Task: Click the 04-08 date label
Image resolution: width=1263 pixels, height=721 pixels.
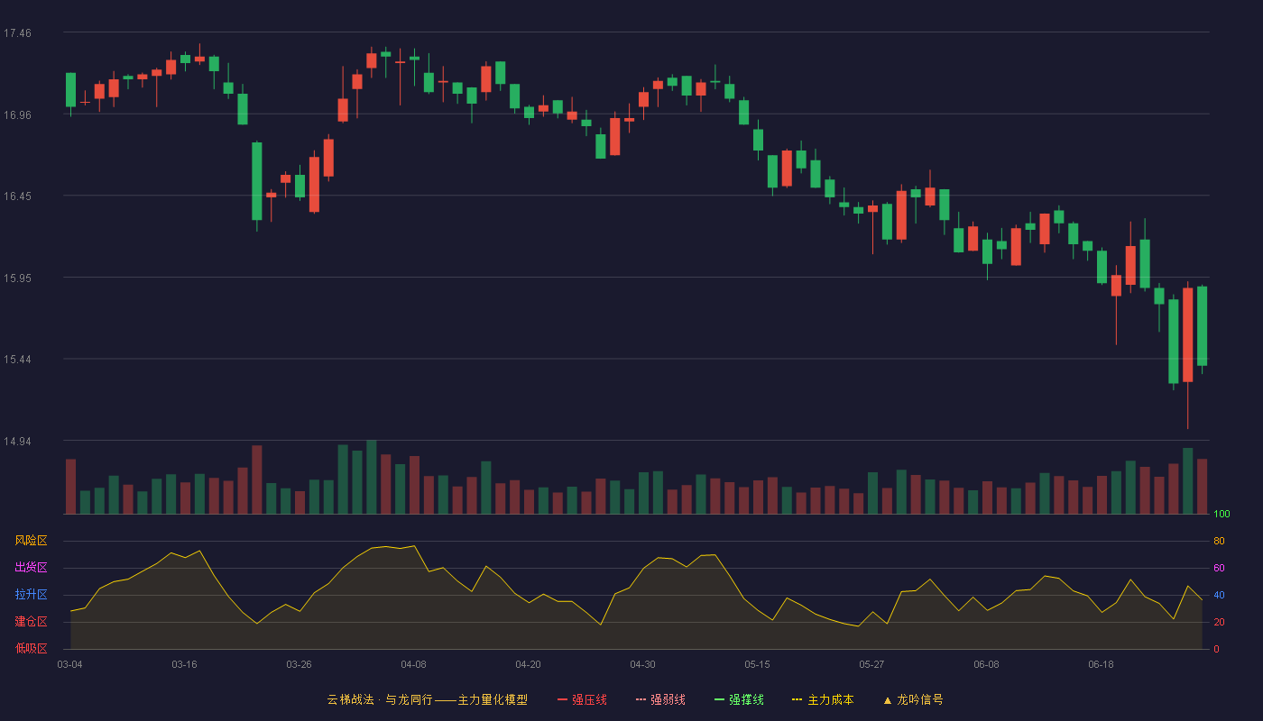Action: (413, 664)
